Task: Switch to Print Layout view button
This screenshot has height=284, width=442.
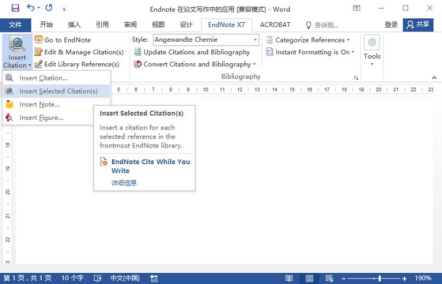Action: tap(309, 278)
